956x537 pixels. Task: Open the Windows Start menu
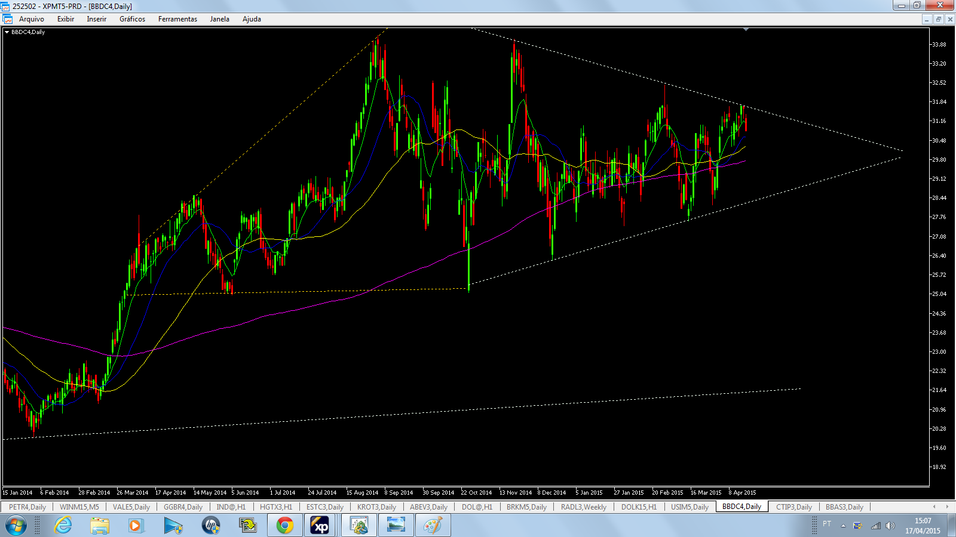(x=16, y=526)
